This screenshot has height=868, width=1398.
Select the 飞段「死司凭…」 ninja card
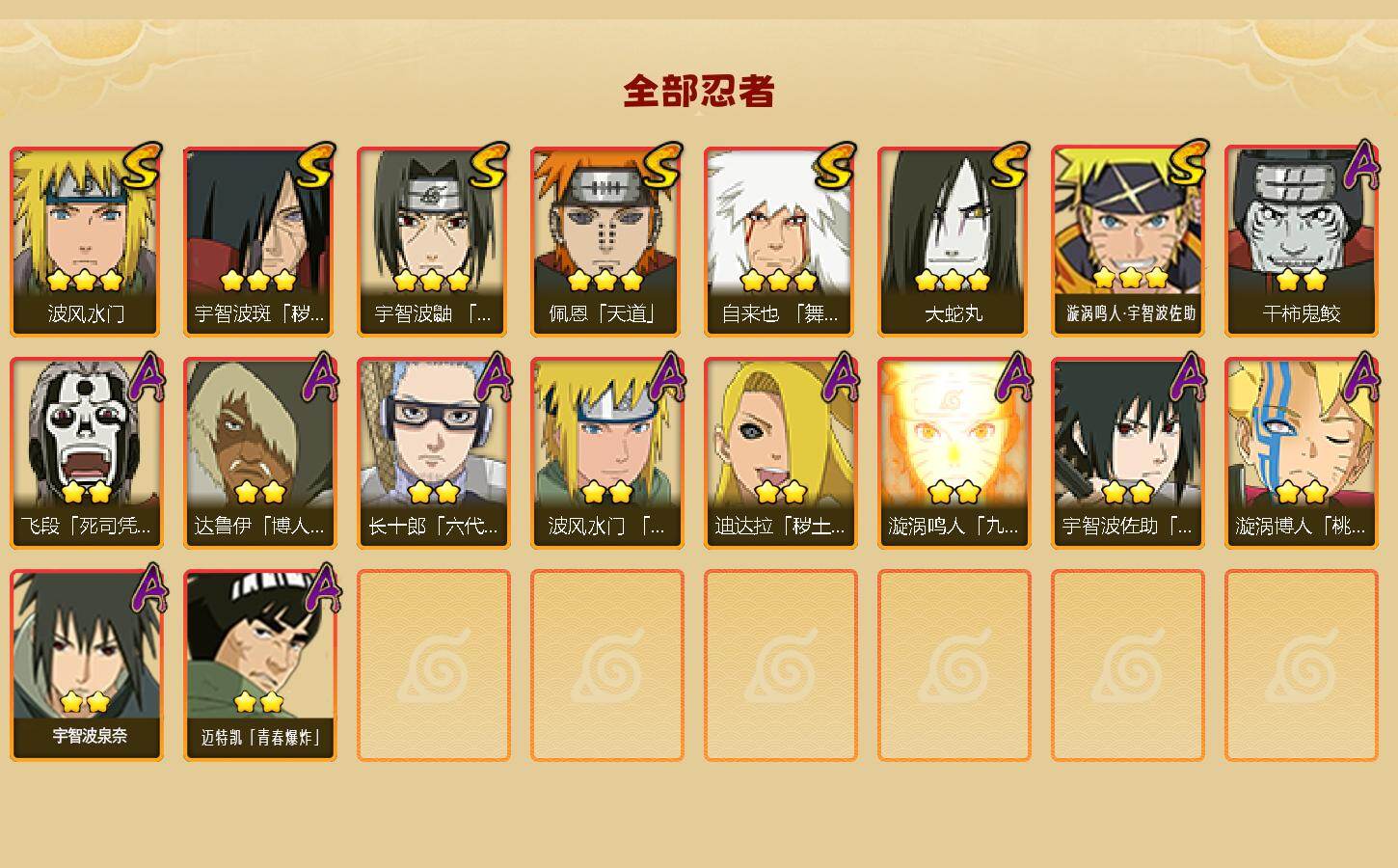pyautogui.click(x=86, y=453)
